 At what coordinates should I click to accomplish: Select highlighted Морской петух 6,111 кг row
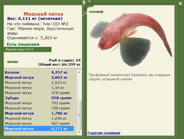point(39,129)
